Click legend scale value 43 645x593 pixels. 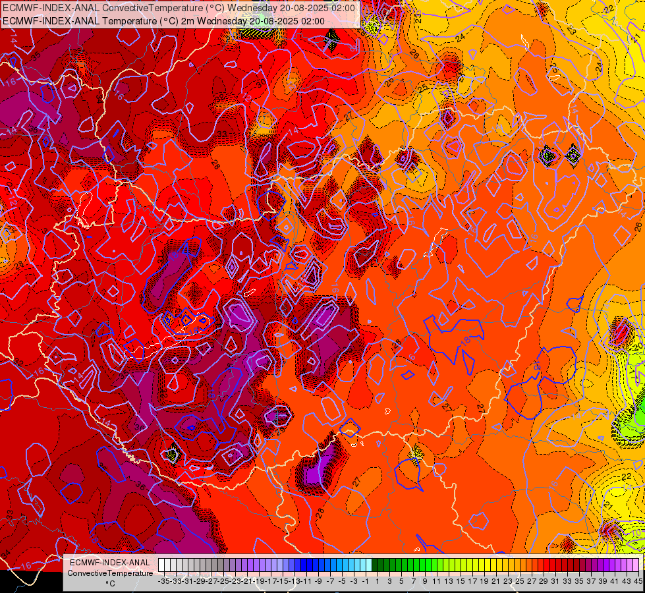pos(627,581)
